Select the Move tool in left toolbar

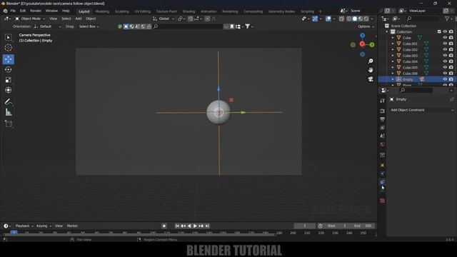point(8,59)
